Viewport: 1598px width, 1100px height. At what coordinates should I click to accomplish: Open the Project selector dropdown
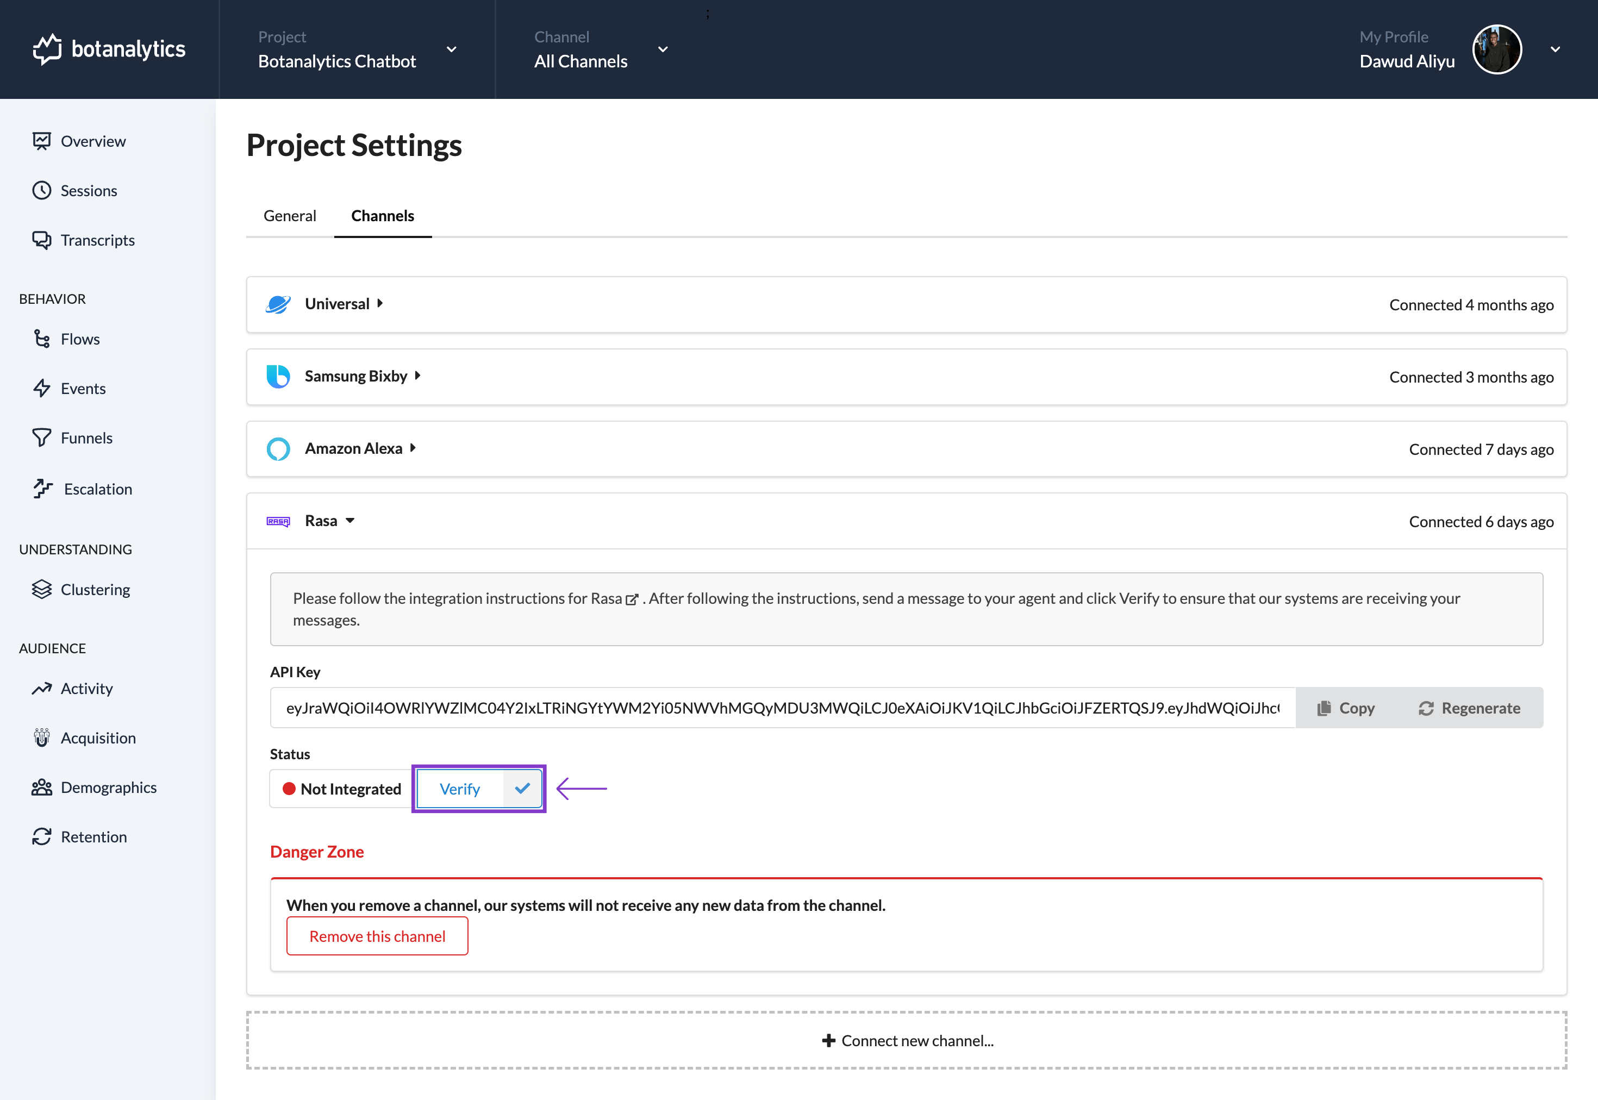(357, 49)
